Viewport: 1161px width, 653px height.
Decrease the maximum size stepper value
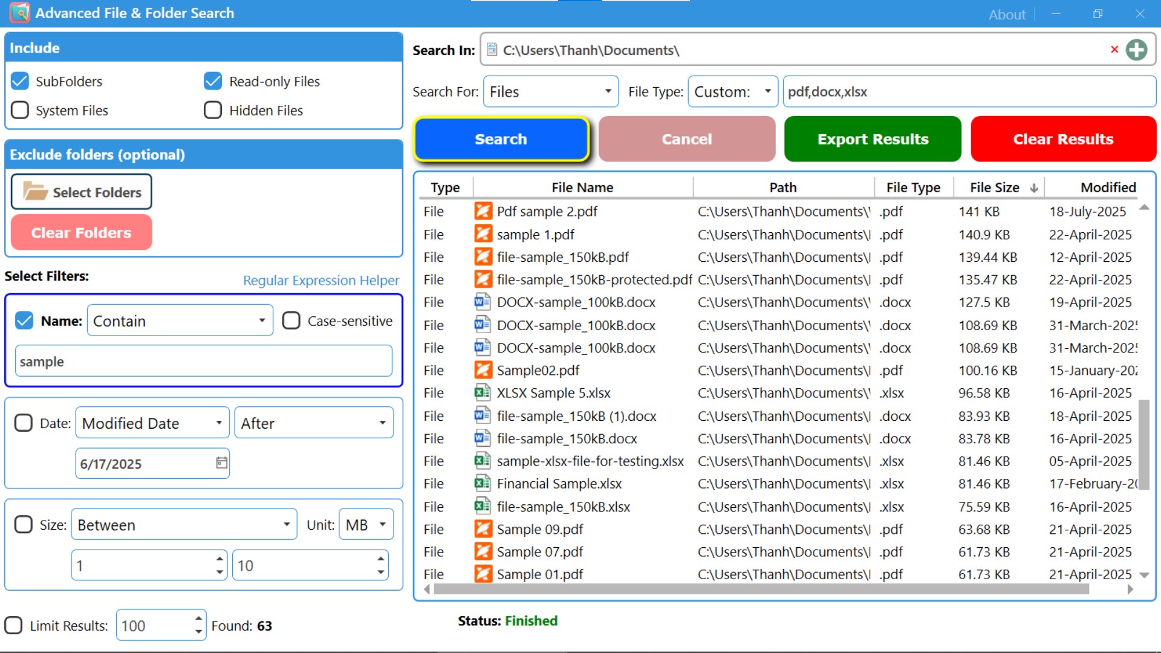pos(380,572)
